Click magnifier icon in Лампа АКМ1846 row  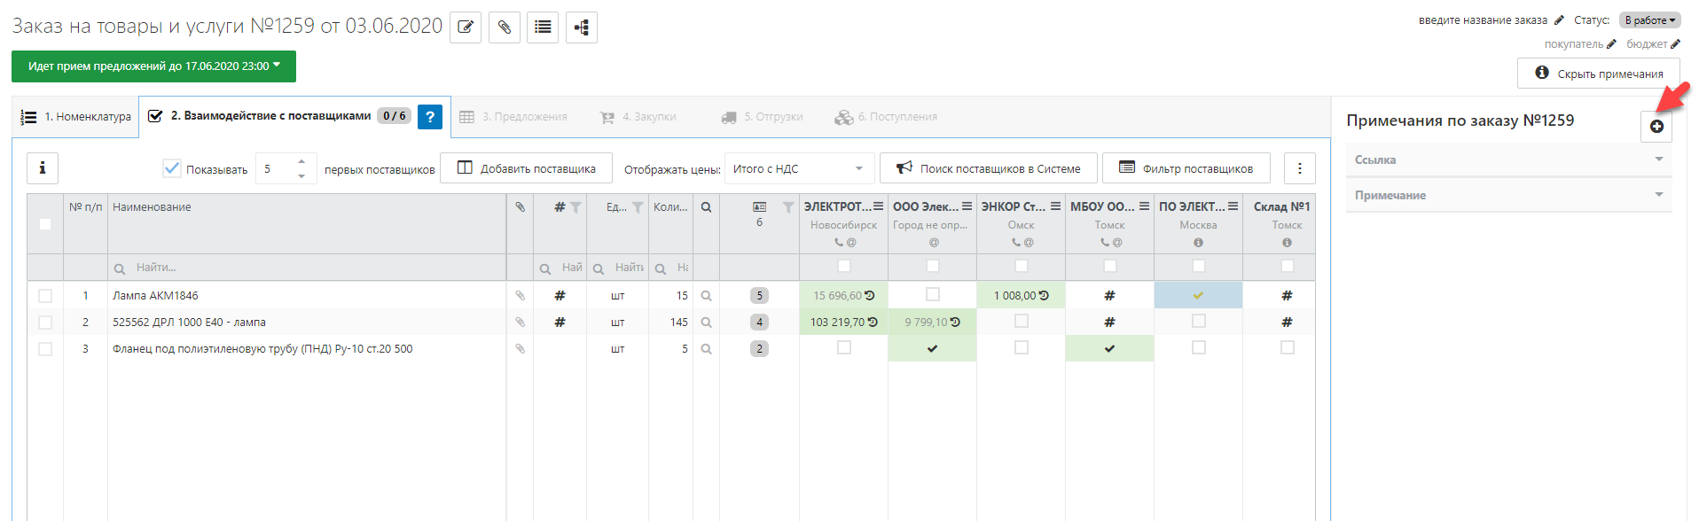(706, 296)
